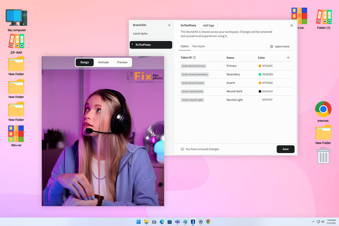
Task: Open Camera app from taskbar
Action: [x=154, y=222]
